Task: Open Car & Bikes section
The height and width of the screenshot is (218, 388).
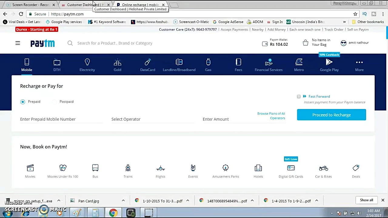Action: click(323, 171)
